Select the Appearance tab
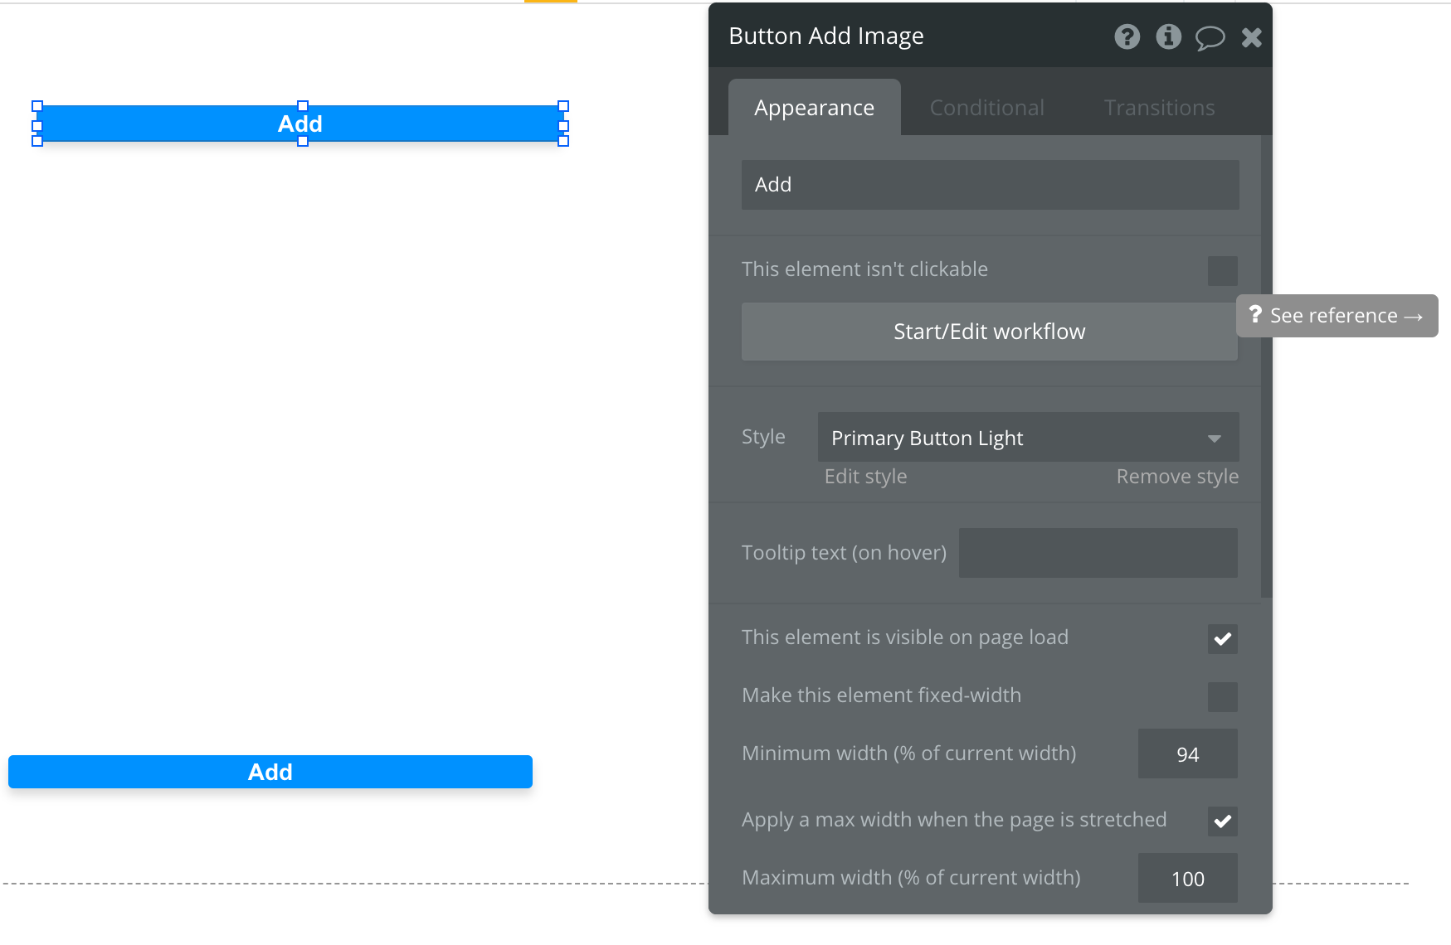 [x=814, y=108]
